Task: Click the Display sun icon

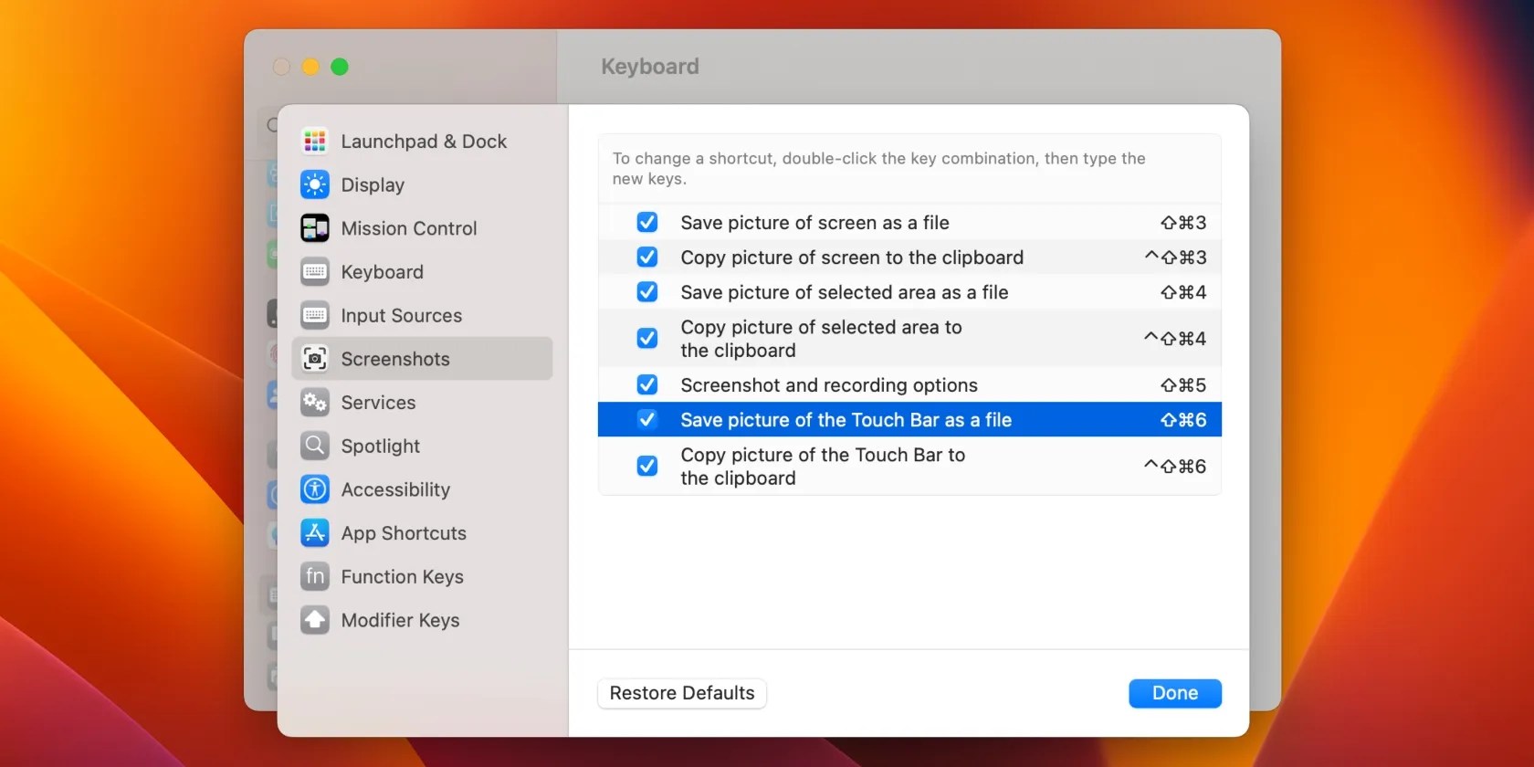Action: pyautogui.click(x=315, y=184)
